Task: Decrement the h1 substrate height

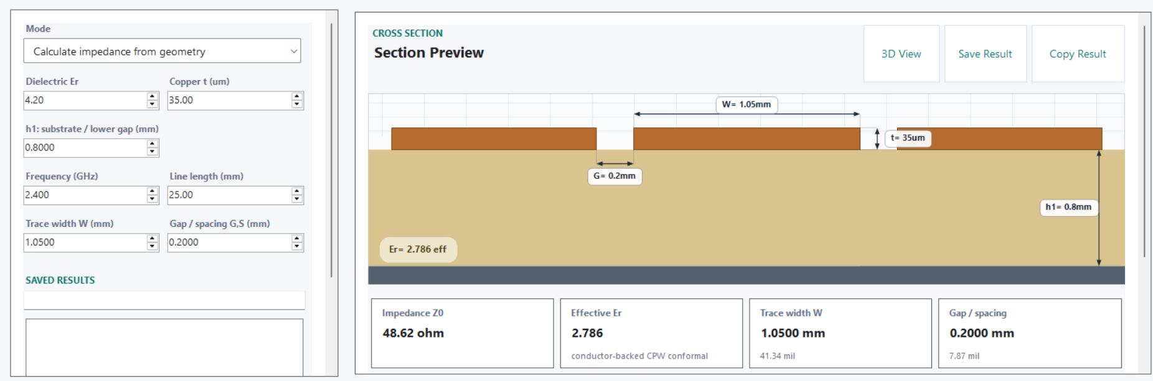Action: coord(153,152)
